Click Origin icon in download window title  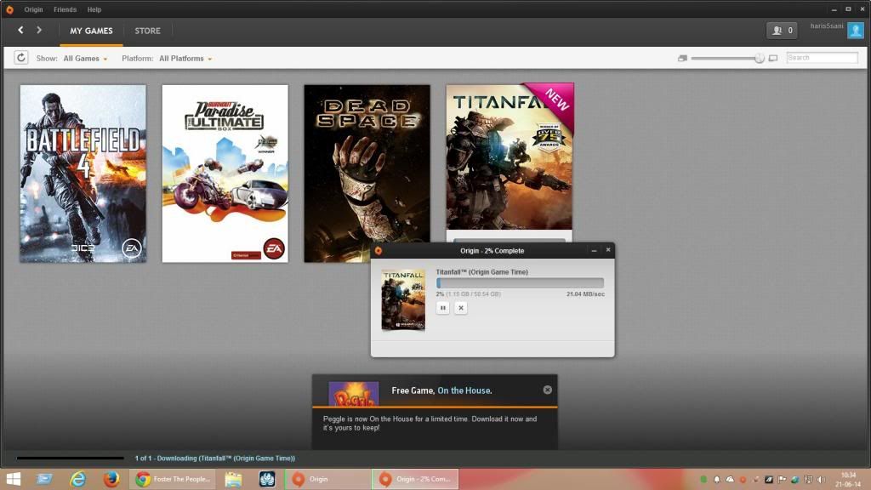pyautogui.click(x=379, y=251)
